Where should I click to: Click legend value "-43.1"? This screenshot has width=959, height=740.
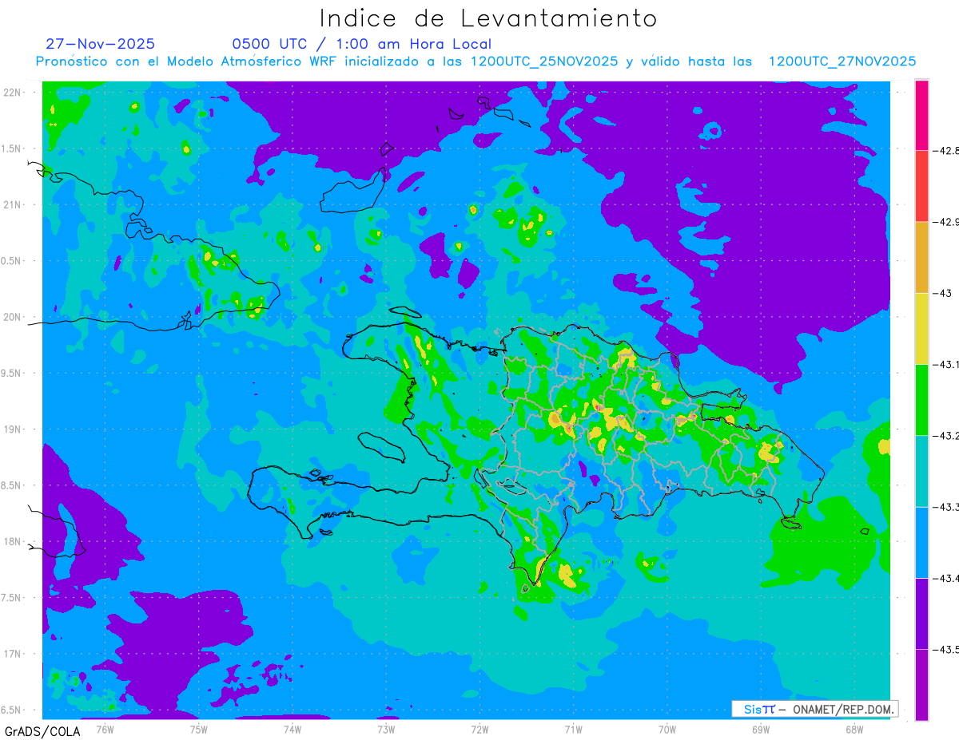coord(945,364)
